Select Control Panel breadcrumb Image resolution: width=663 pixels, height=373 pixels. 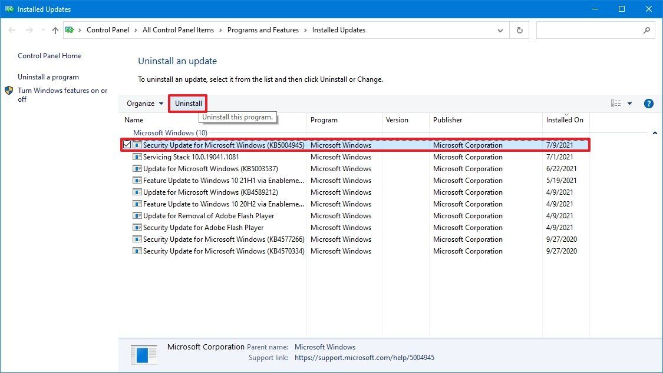(x=108, y=30)
